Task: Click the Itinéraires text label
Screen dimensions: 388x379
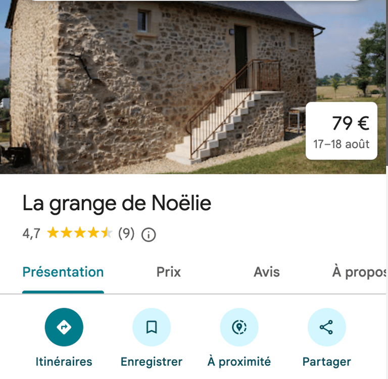Action: [x=64, y=362]
